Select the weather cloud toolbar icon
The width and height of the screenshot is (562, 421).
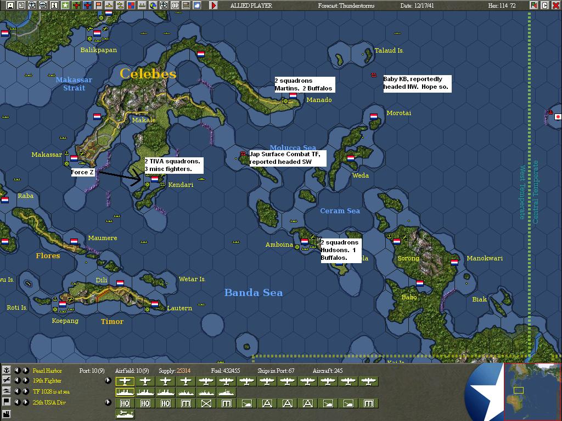coord(197,5)
